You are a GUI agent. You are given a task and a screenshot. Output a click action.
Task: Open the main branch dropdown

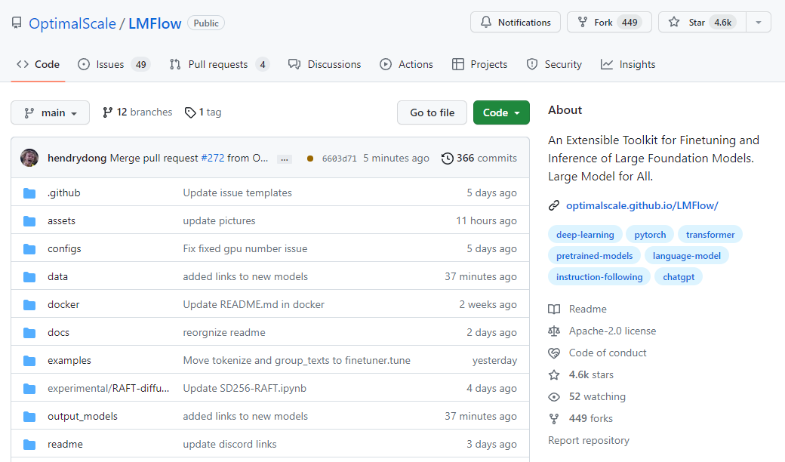click(50, 112)
